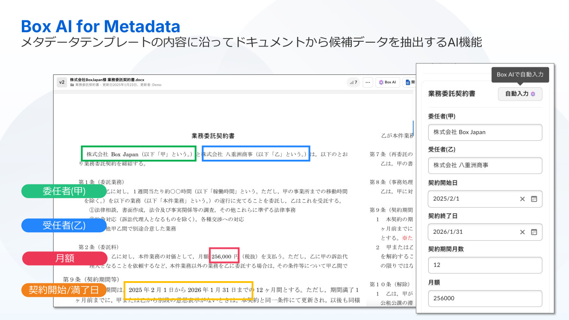569x320 pixels.
Task: Clear the 契約終了日 date with X
Action: tap(523, 232)
